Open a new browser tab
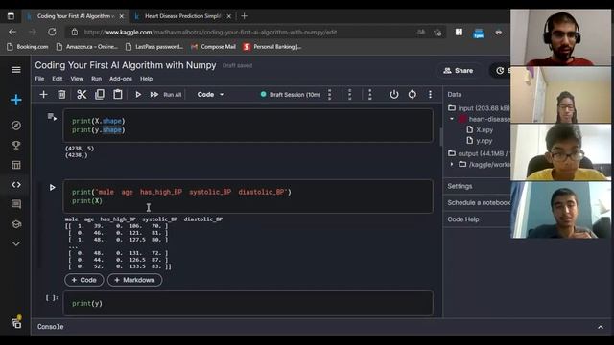This screenshot has height=345, width=614. [x=245, y=16]
